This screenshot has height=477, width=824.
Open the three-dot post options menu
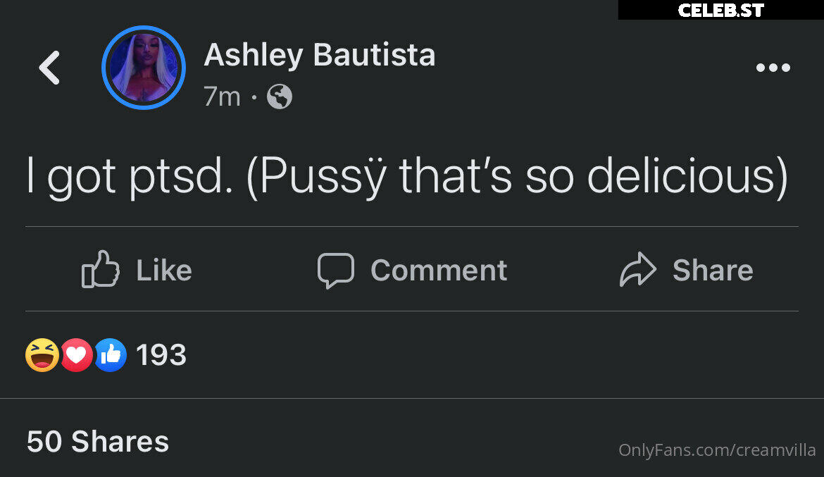coord(773,68)
